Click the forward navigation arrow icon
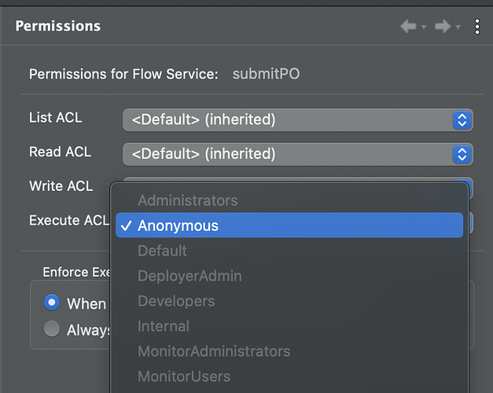 tap(443, 27)
